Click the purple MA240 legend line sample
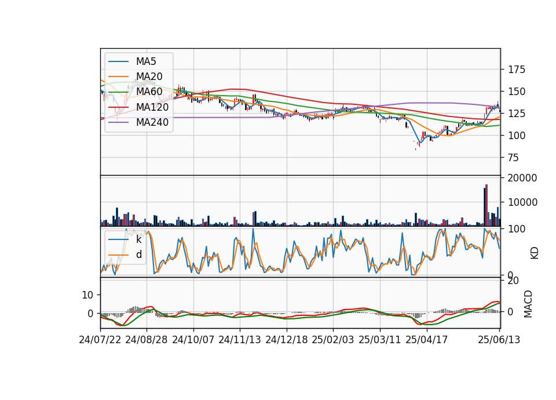Screen dimensions: 556x400 point(118,122)
